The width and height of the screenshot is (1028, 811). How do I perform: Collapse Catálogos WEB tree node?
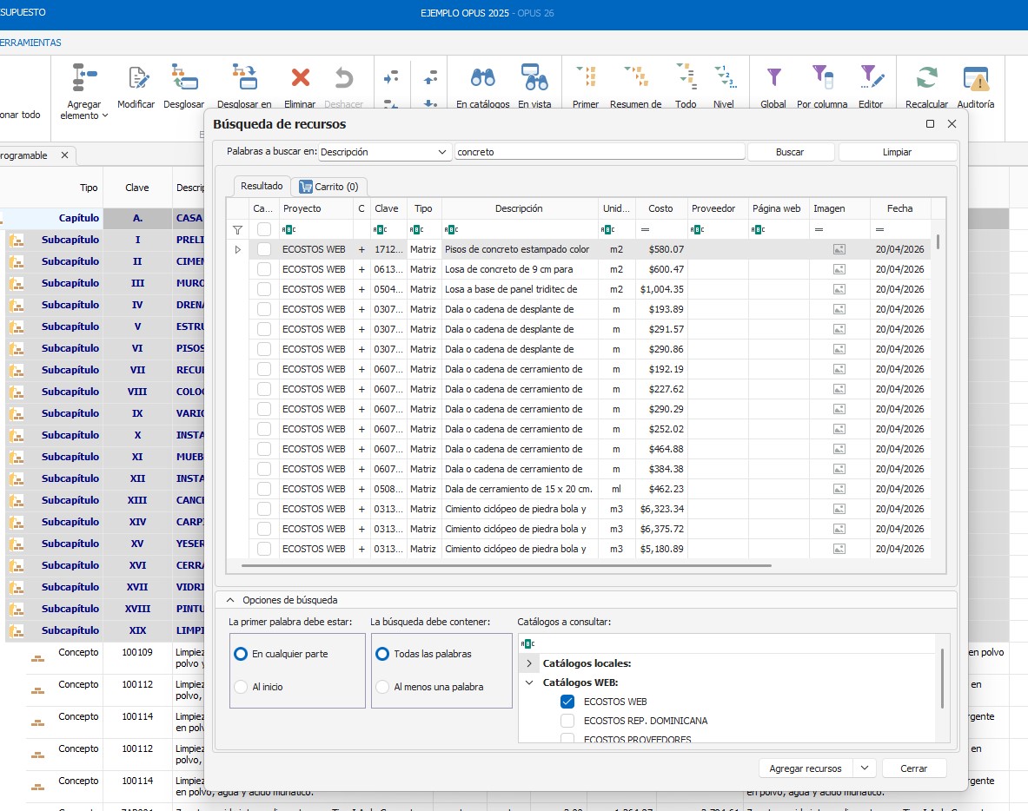coord(529,682)
